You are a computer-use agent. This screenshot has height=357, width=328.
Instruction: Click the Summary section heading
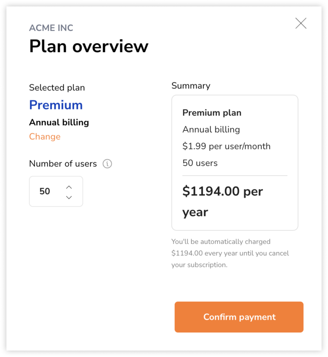[x=191, y=86]
